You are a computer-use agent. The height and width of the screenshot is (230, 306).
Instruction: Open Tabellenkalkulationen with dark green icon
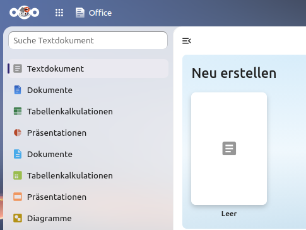[88, 111]
